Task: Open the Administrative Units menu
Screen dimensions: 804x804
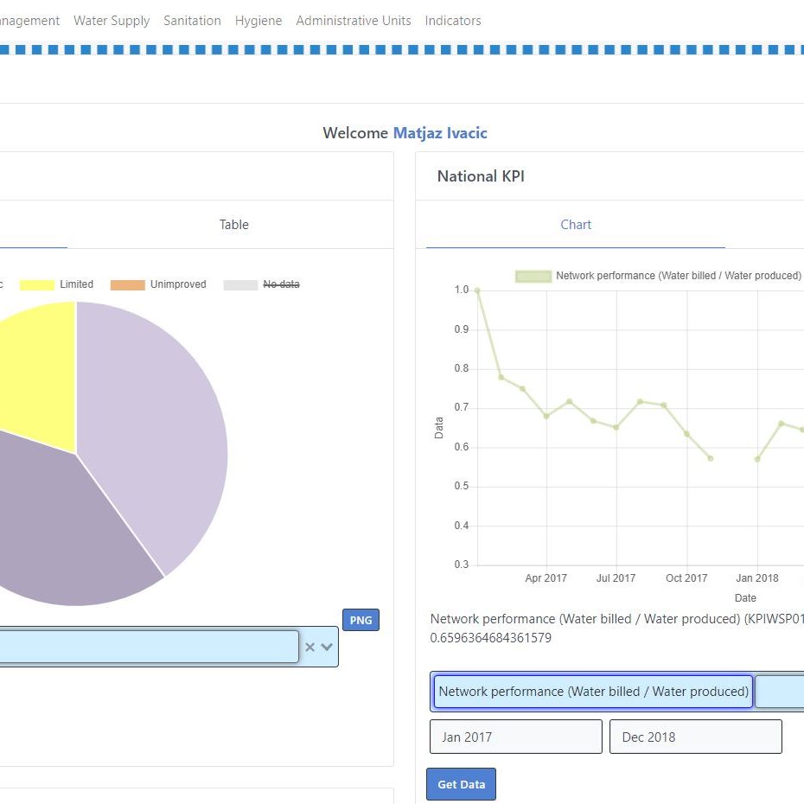Action: click(354, 21)
